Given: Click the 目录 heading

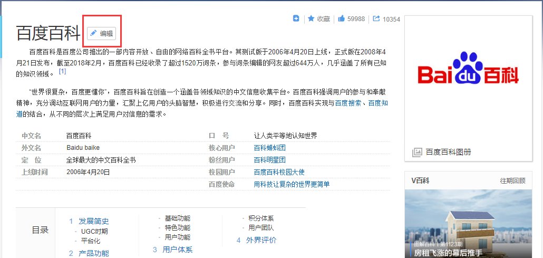Looking at the screenshot, I should point(40,230).
